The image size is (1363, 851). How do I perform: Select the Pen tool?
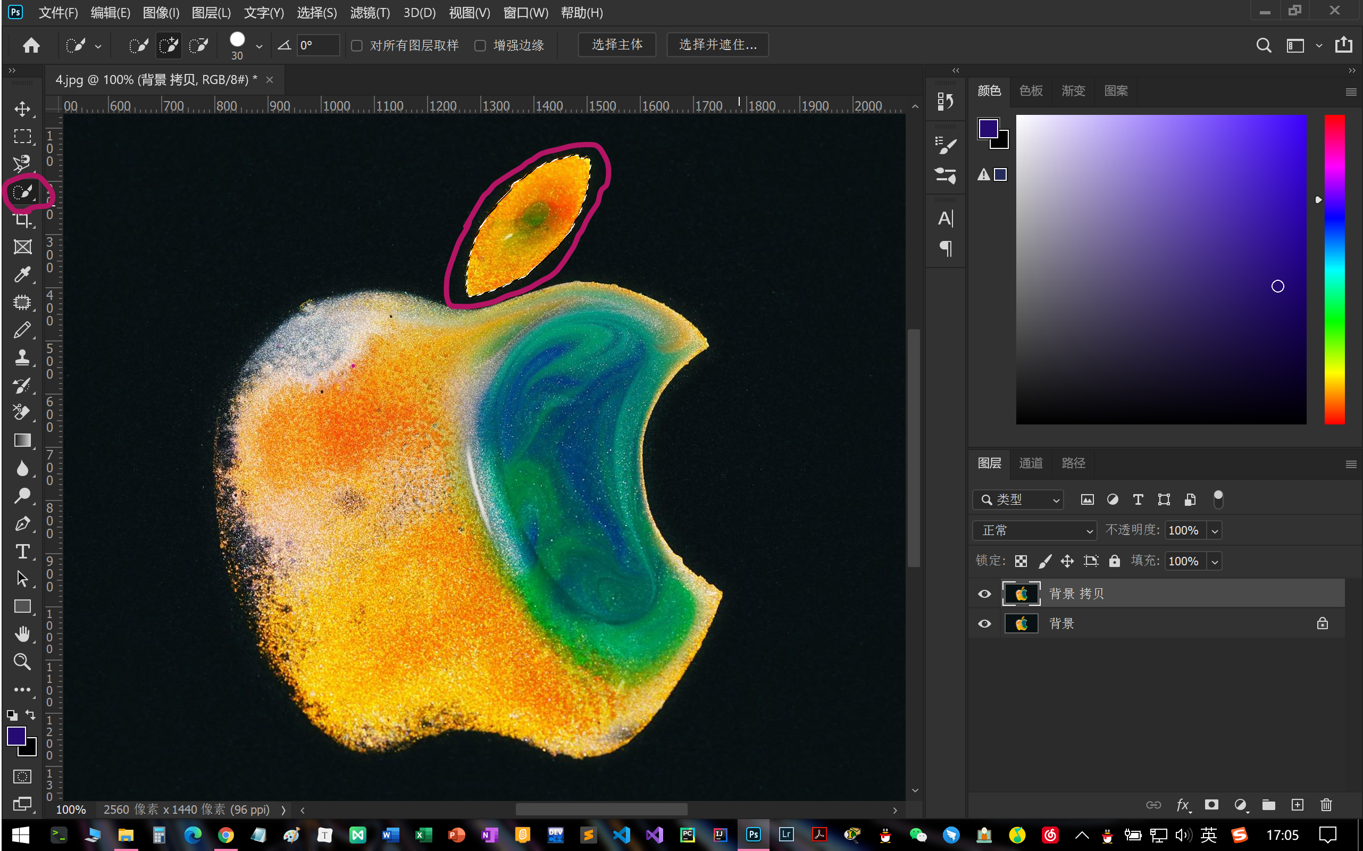coord(22,523)
